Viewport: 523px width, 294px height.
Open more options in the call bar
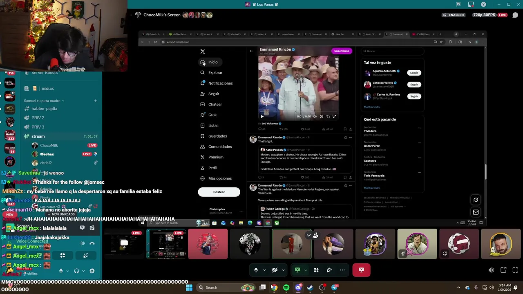click(x=342, y=270)
